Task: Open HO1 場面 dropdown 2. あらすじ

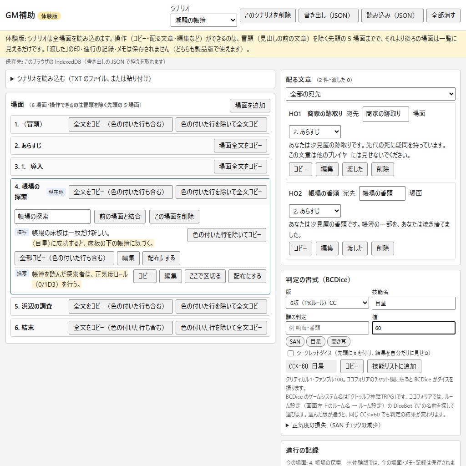Action: pyautogui.click(x=315, y=132)
